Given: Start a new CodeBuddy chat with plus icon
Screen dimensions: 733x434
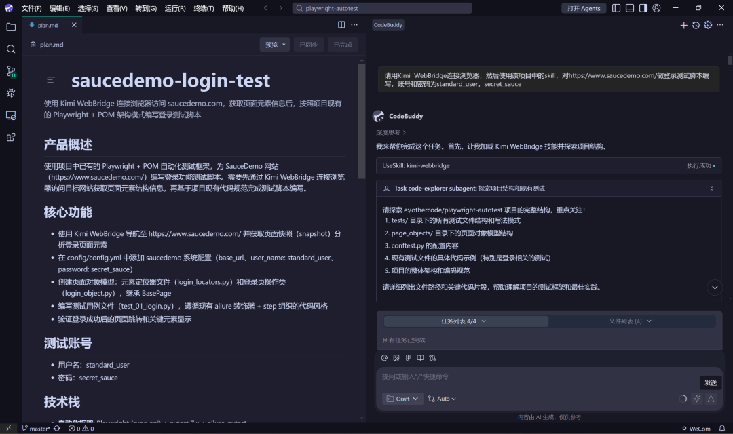Looking at the screenshot, I should (x=683, y=25).
